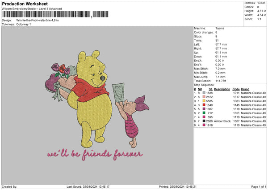Click the Max Stitch value 7.0 mm
268x190 pixels.
click(220, 69)
